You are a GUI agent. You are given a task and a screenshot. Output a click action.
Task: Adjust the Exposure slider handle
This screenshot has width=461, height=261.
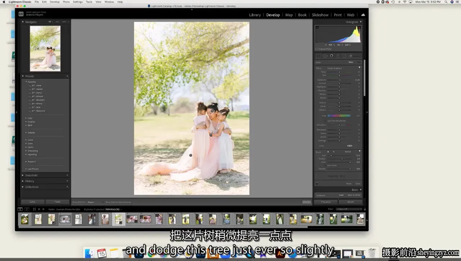pos(339,80)
